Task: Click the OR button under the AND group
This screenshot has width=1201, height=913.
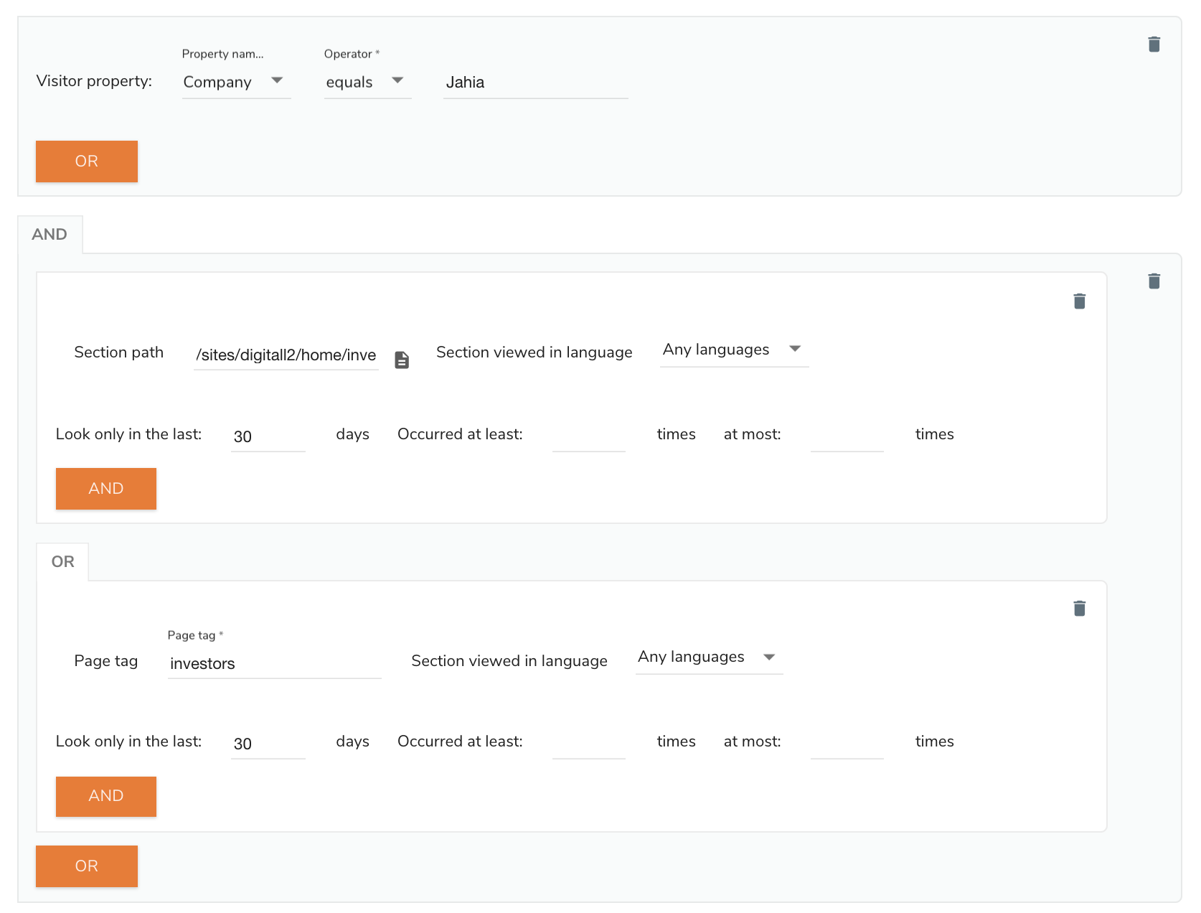Action: (x=87, y=866)
